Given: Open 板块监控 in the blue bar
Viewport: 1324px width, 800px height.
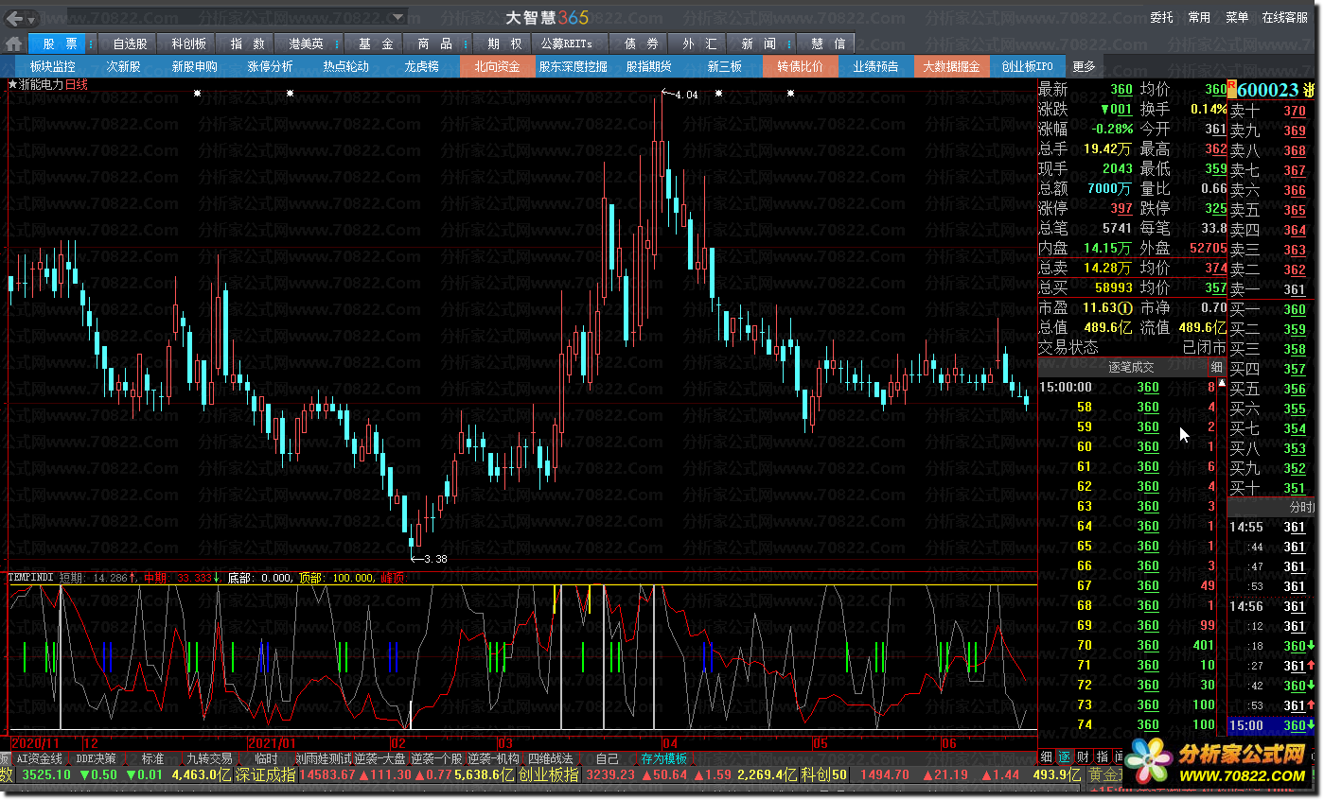Looking at the screenshot, I should [x=52, y=66].
